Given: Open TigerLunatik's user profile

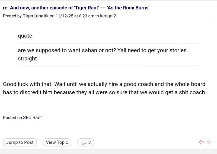Looking at the screenshot, I should 36,16.
